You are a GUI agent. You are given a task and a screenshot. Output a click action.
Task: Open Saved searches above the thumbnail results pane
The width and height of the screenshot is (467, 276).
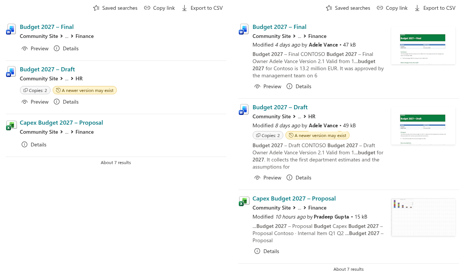348,8
